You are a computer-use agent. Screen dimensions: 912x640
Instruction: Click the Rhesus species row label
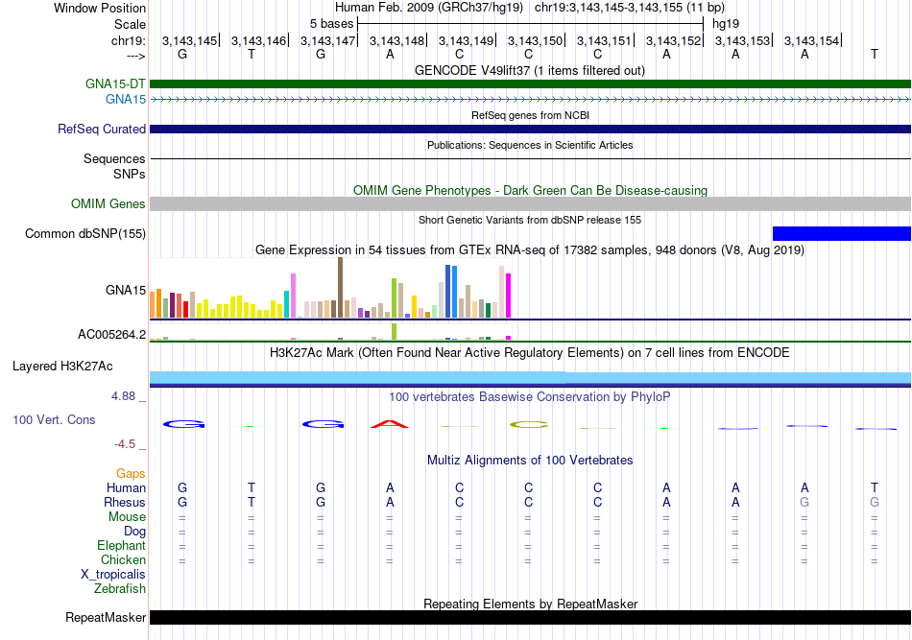pyautogui.click(x=125, y=502)
